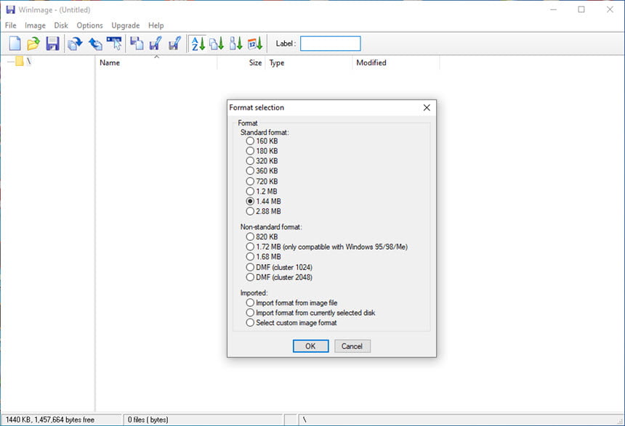Open the File menu

tap(10, 25)
